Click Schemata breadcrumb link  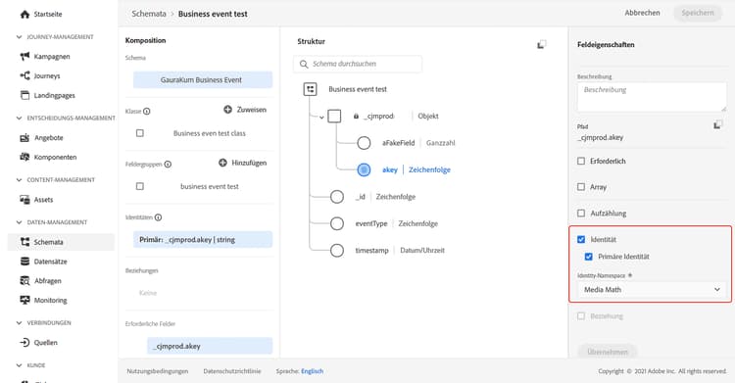point(149,14)
